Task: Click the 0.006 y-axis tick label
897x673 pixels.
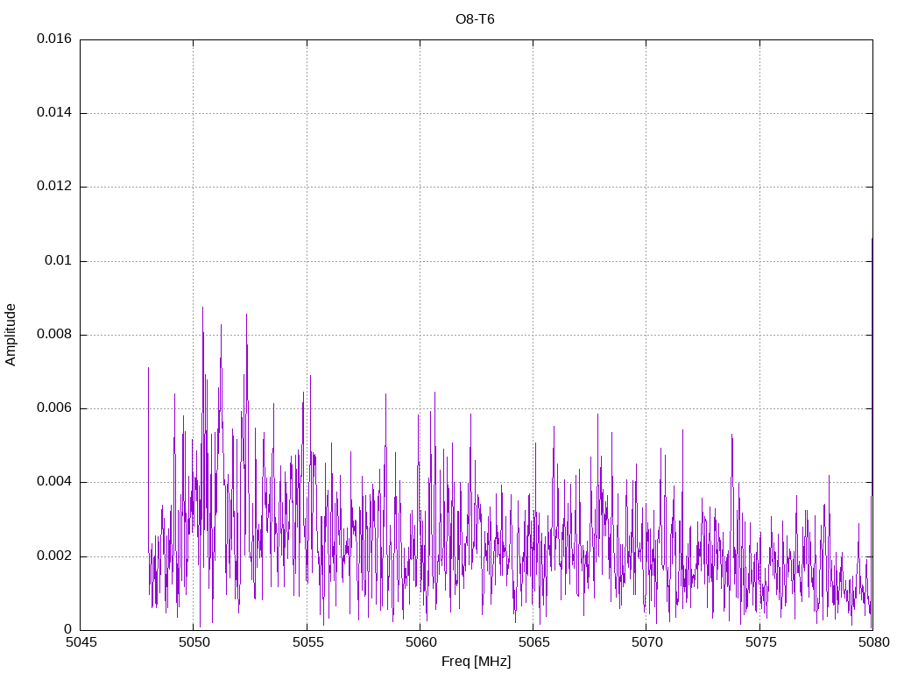Action: (x=54, y=408)
